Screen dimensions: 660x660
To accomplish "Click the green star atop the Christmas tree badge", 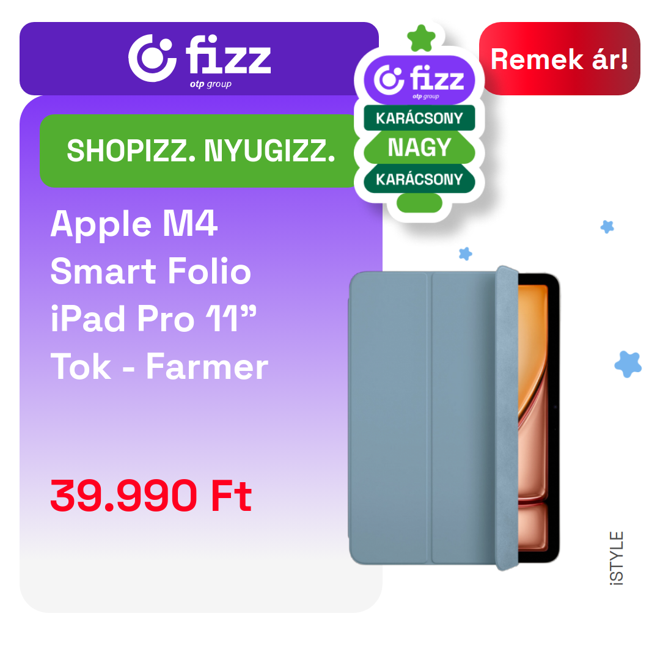I will tap(421, 38).
